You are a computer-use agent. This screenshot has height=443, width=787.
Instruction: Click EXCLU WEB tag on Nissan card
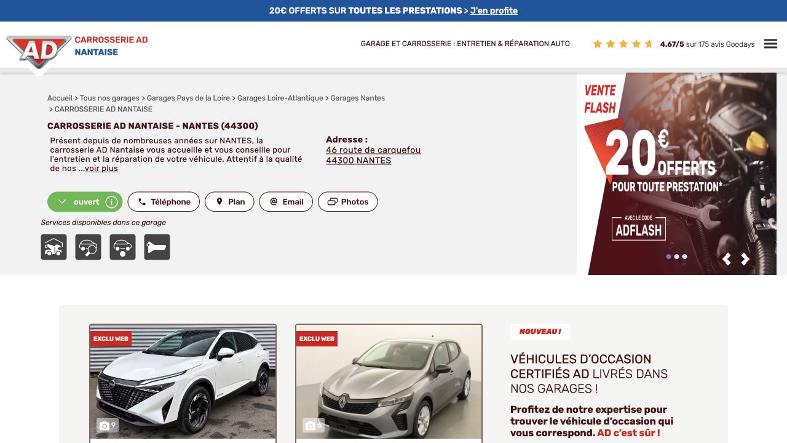(x=111, y=338)
